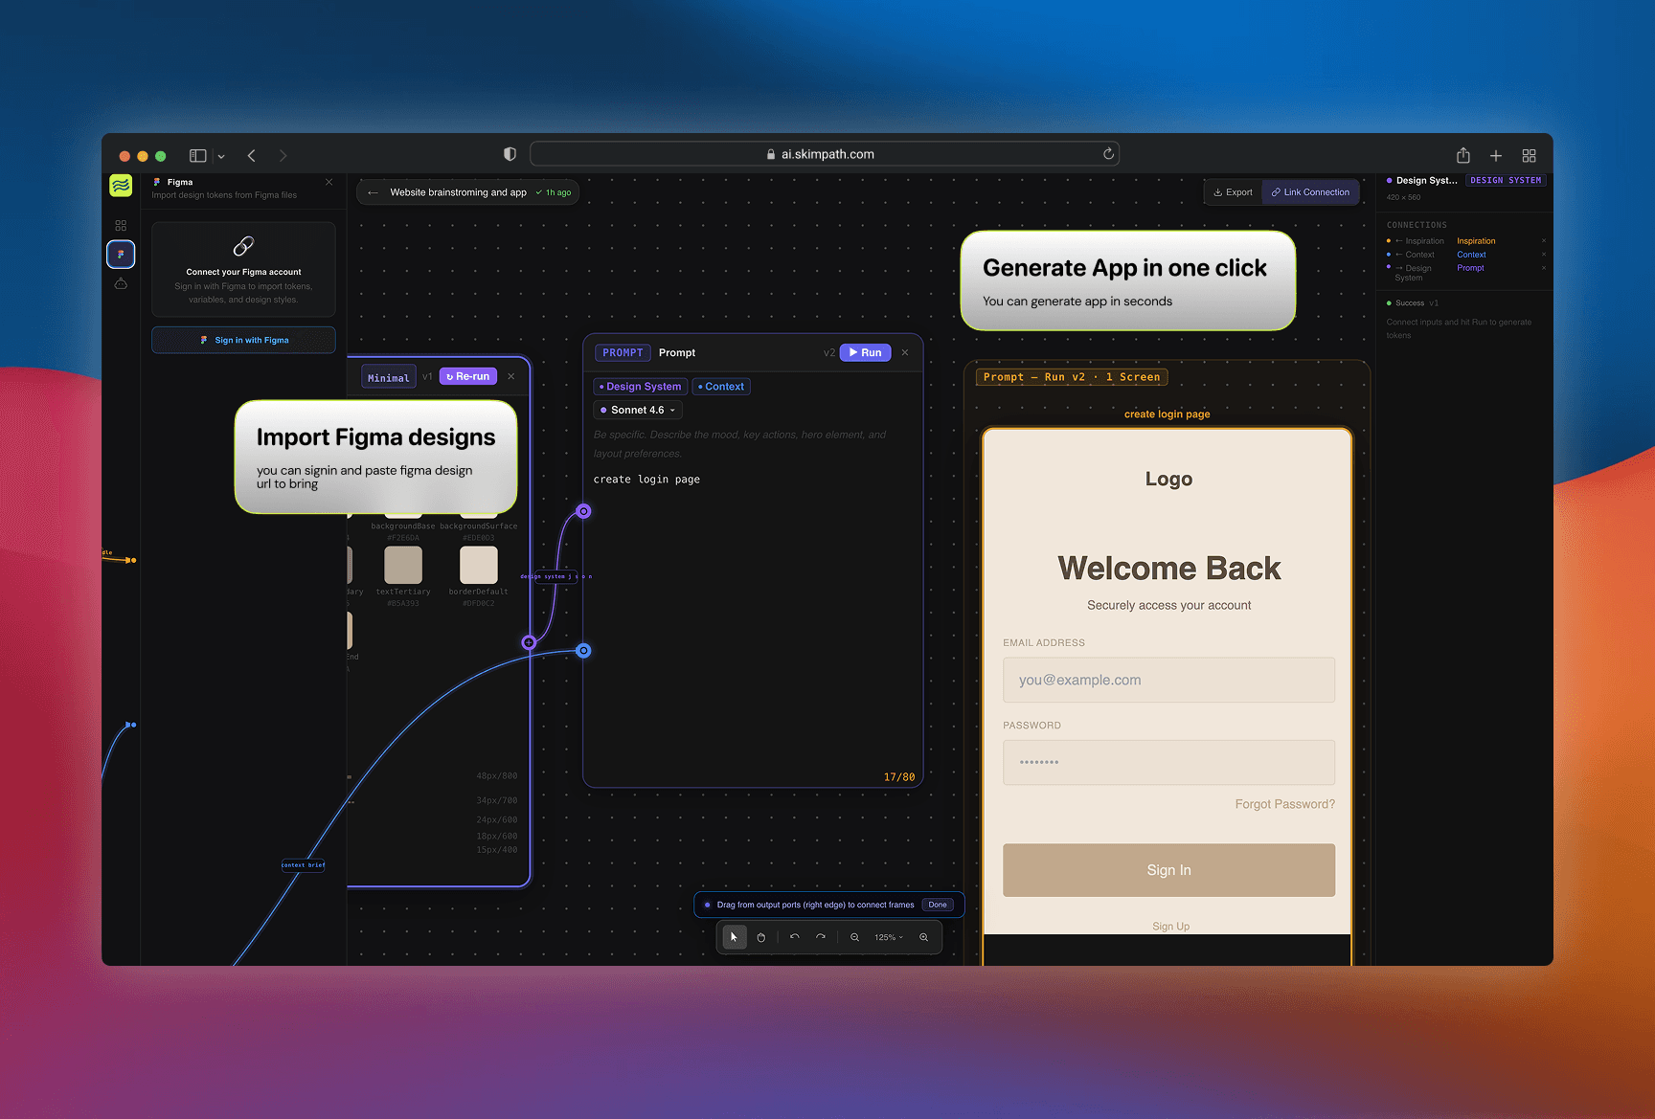Open the 125% zoom level dropdown
This screenshot has height=1119, width=1655.
[889, 937]
